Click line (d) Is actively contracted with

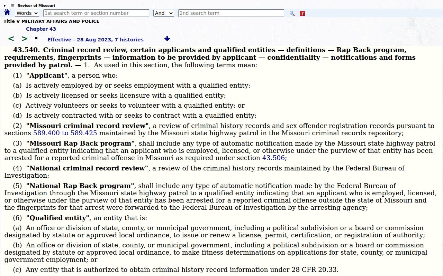[x=135, y=116]
